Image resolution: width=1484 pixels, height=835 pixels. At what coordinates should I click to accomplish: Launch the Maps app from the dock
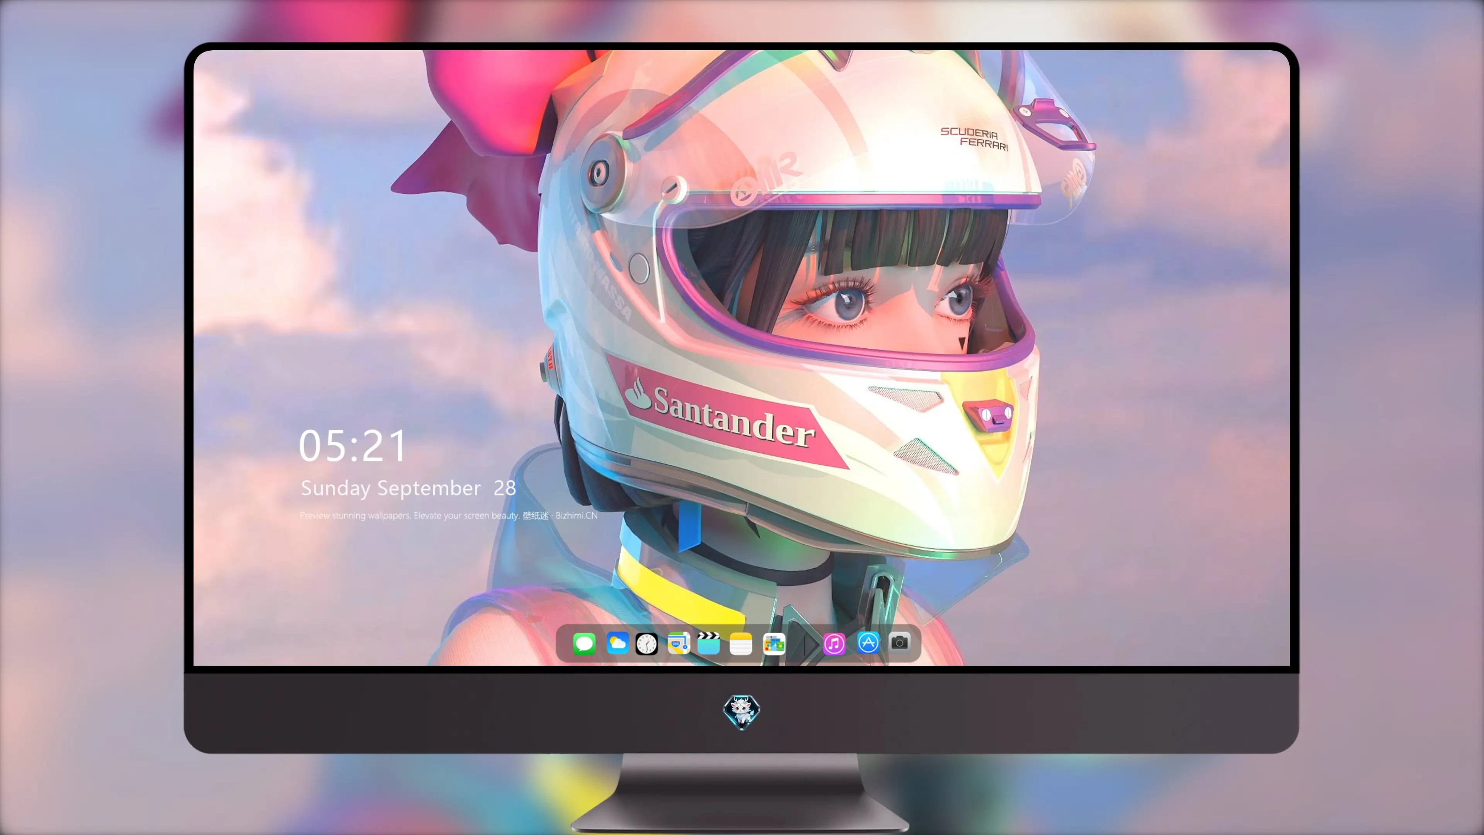[x=679, y=643]
